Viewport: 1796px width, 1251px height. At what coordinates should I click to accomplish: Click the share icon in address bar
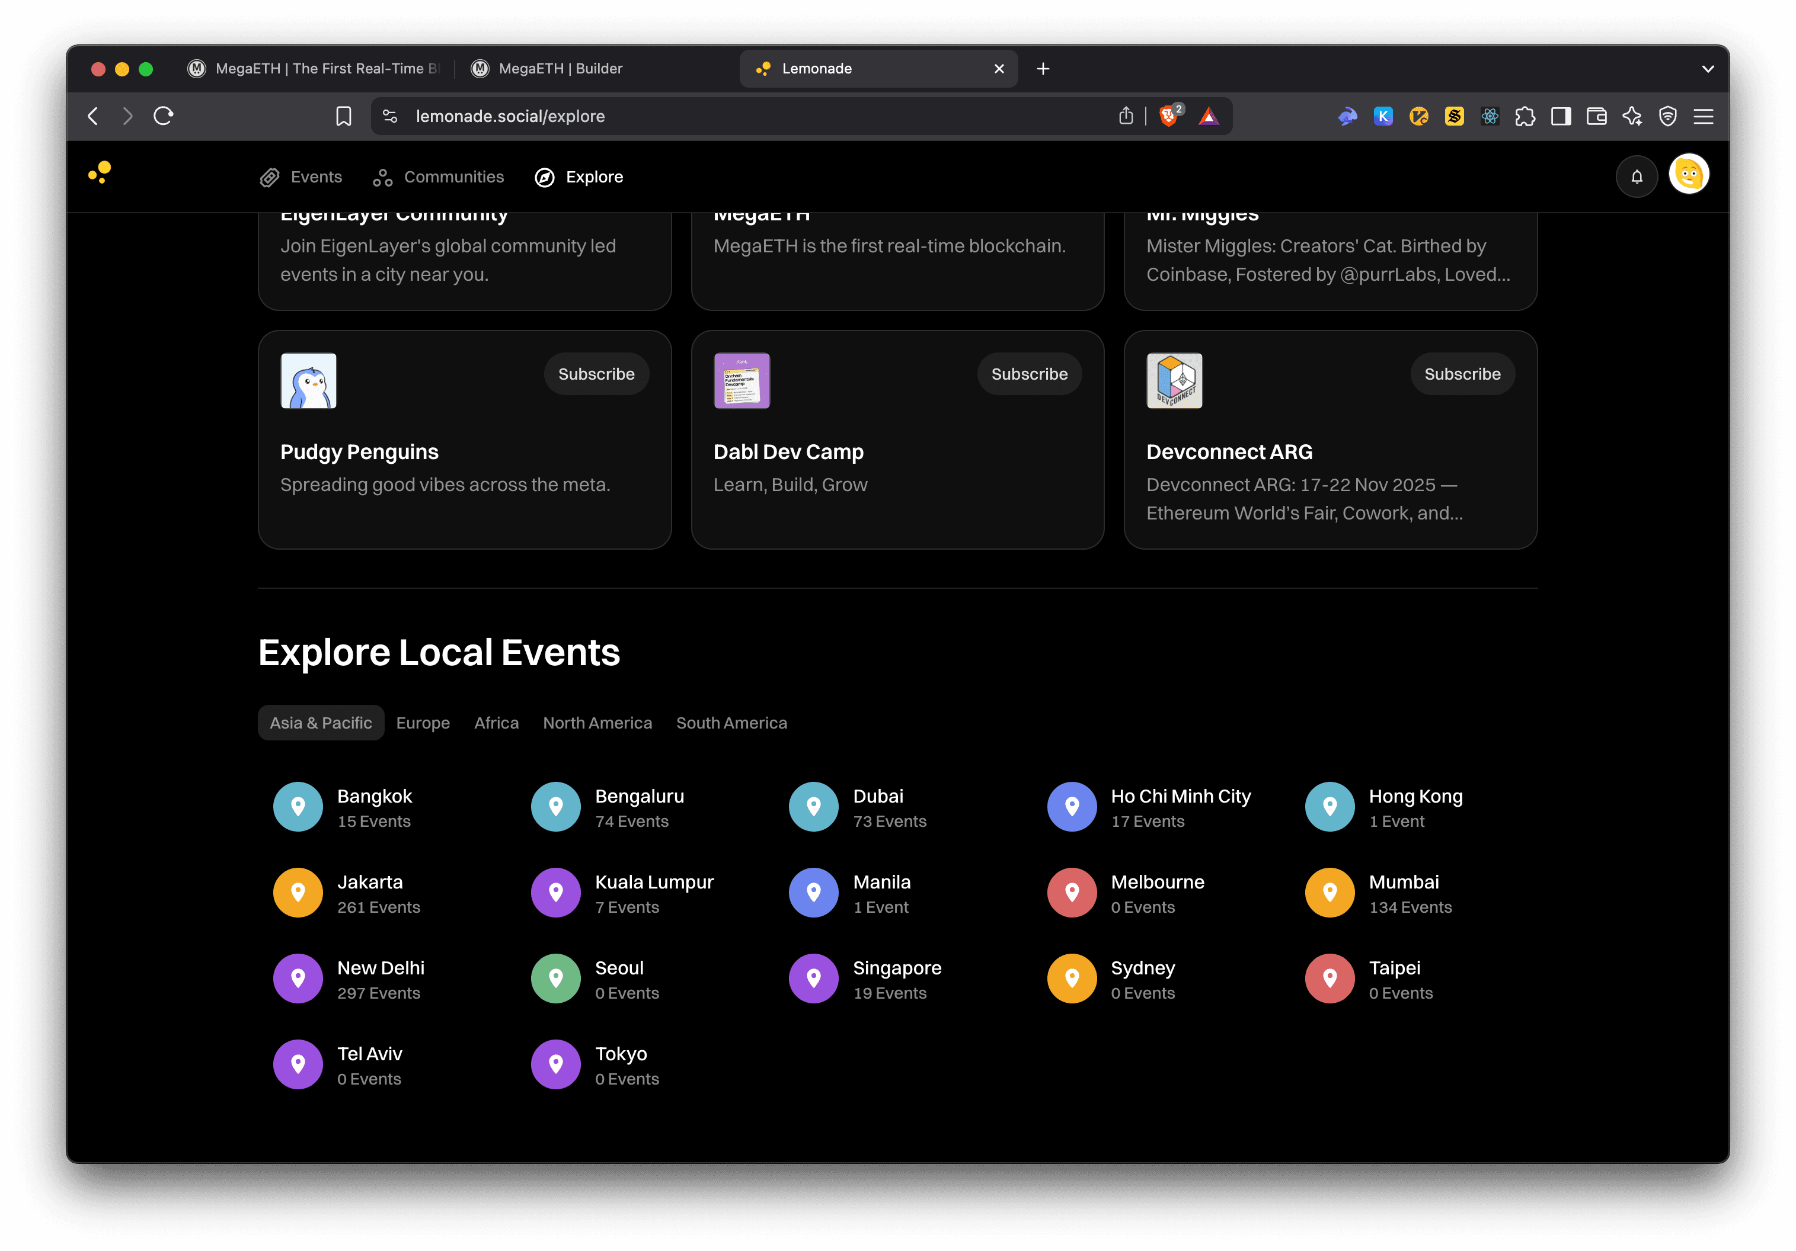1126,117
